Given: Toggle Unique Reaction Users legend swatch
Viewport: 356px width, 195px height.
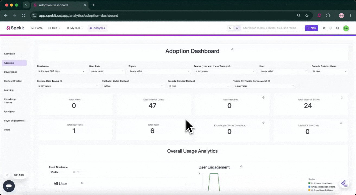Looking at the screenshot, I should (x=309, y=187).
